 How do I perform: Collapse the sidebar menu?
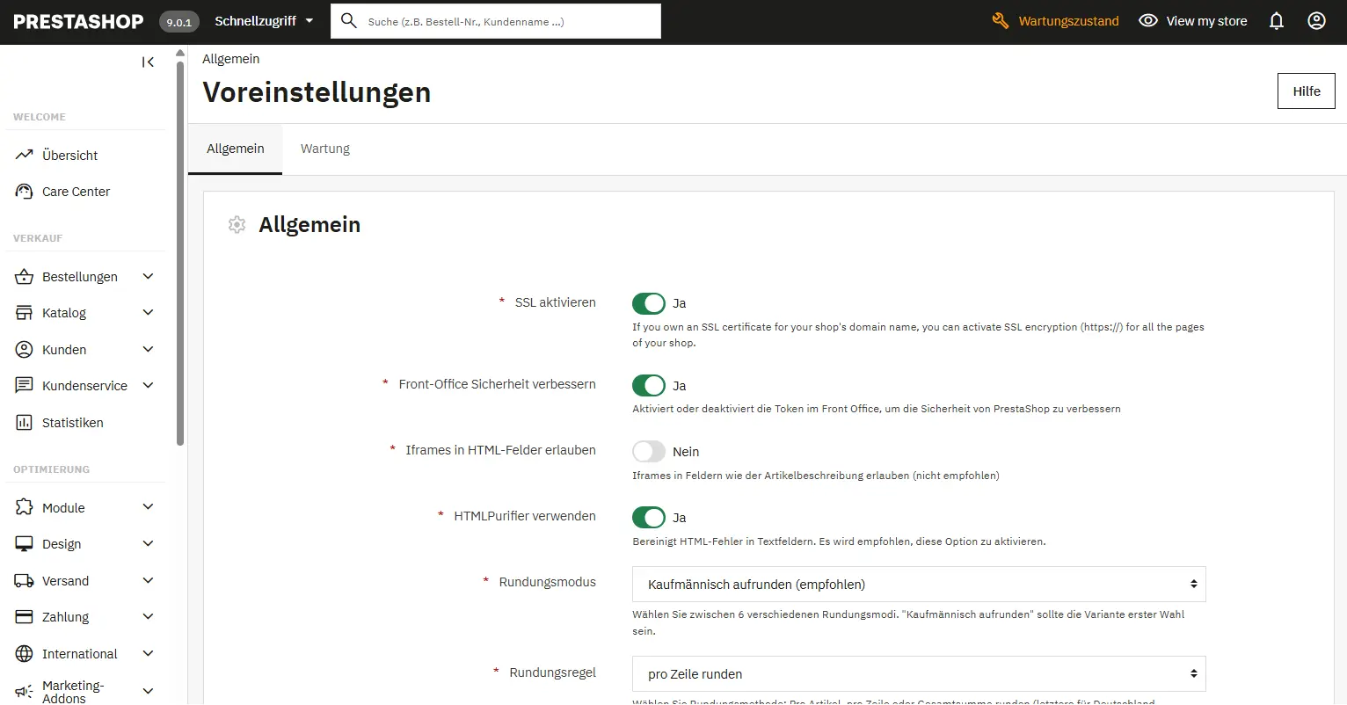[x=148, y=62]
